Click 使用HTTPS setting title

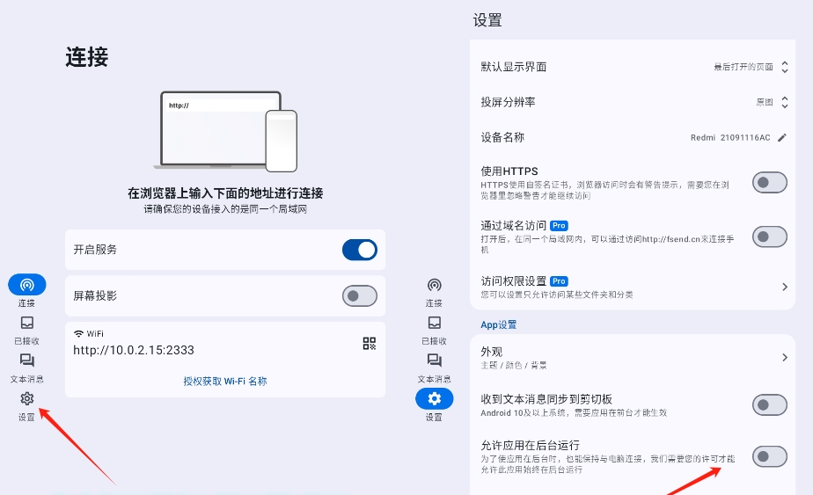(509, 171)
